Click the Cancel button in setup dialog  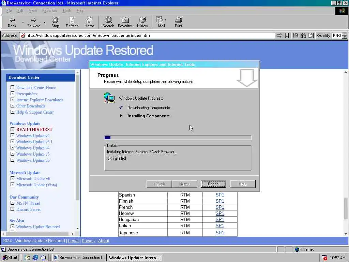213,184
